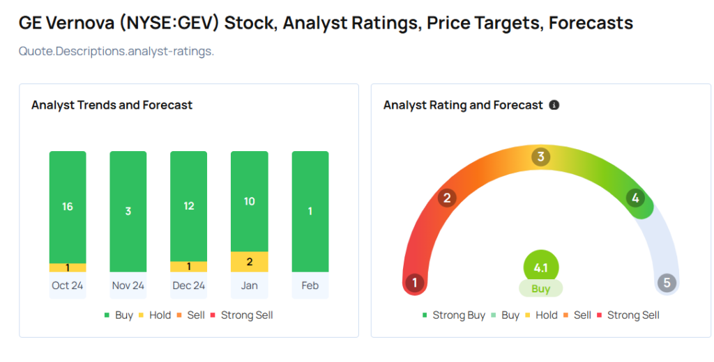The height and width of the screenshot is (362, 714).
Task: Click the Buy rating badge under 4.1
Action: point(540,288)
